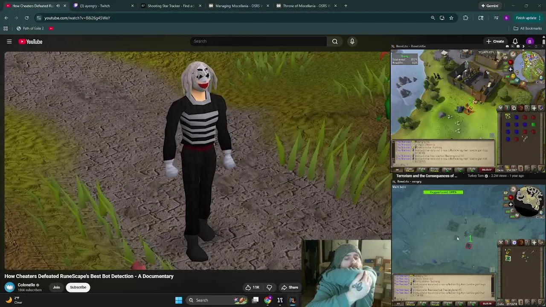Switch to the Managing Miscellania tab
The width and height of the screenshot is (546, 307).
pyautogui.click(x=238, y=6)
